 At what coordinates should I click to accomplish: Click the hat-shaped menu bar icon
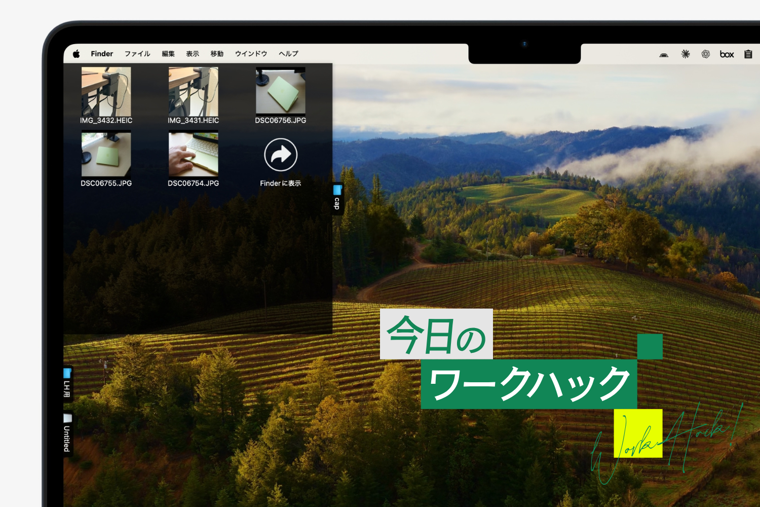(x=664, y=54)
